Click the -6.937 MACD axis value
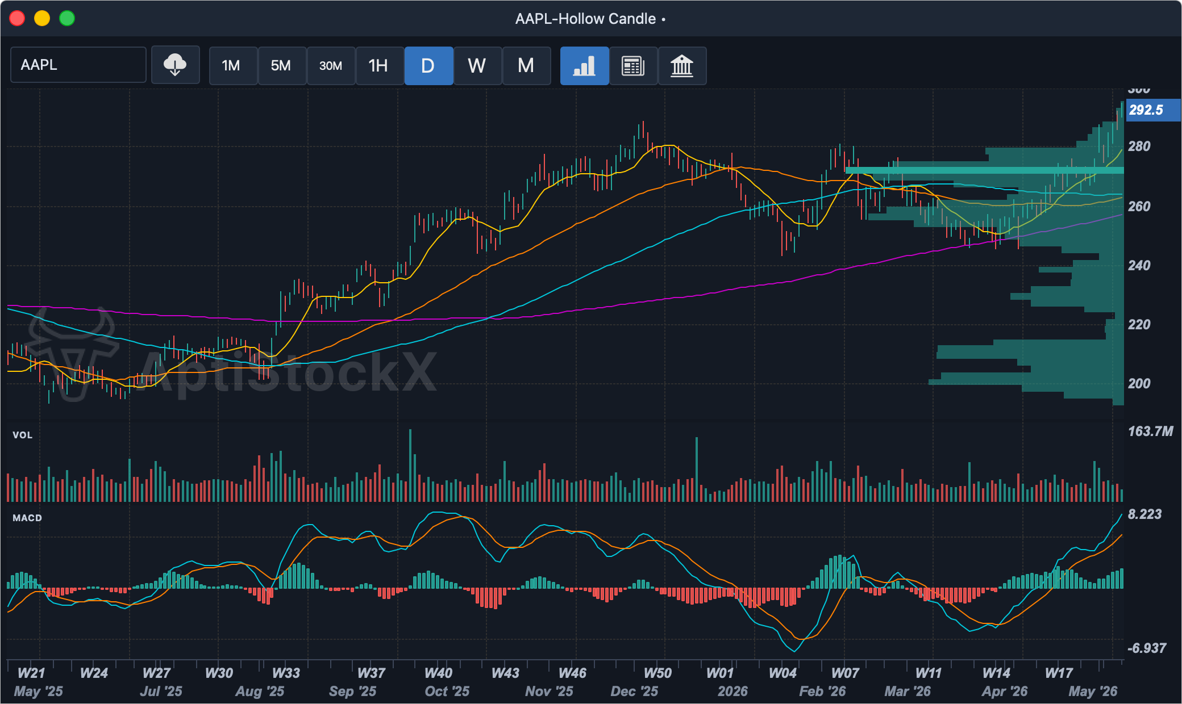Viewport: 1182px width, 704px height. (1147, 648)
